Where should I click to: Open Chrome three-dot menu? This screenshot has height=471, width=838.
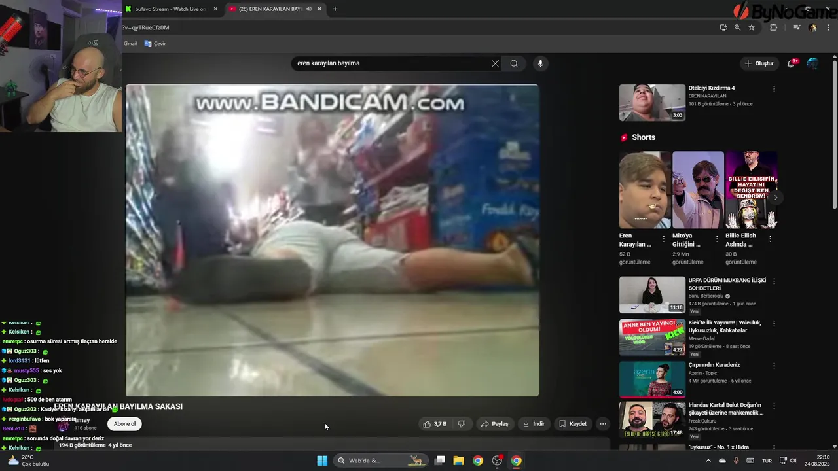click(828, 27)
